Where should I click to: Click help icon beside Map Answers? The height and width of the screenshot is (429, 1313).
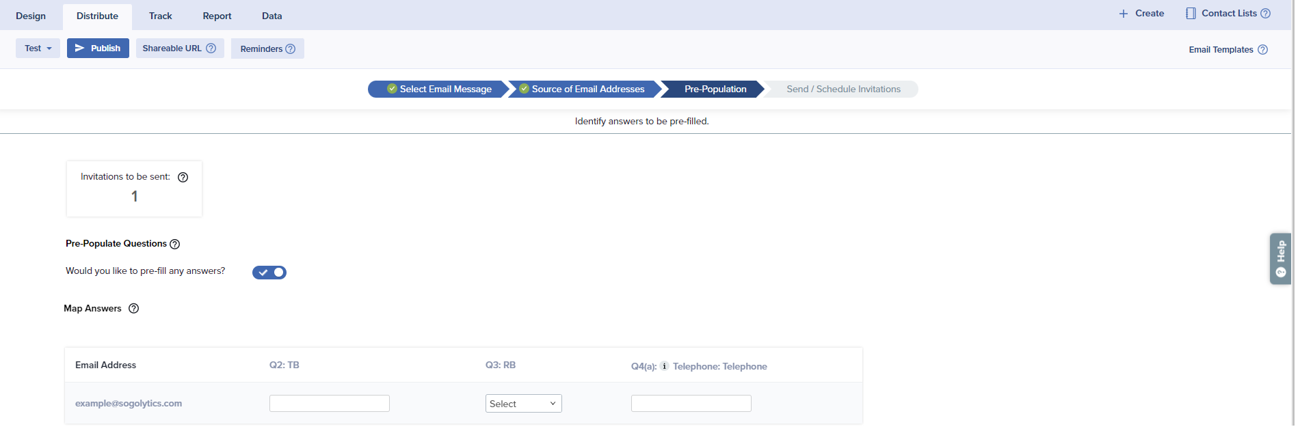pos(134,309)
